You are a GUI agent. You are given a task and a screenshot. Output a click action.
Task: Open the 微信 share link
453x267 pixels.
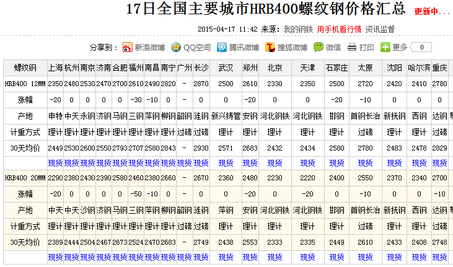click(333, 47)
